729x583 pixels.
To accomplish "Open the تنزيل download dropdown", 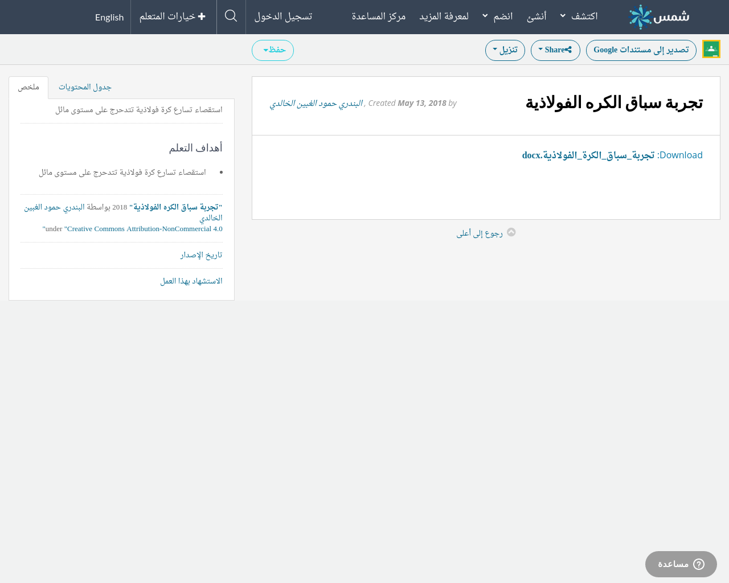I will click(x=505, y=50).
